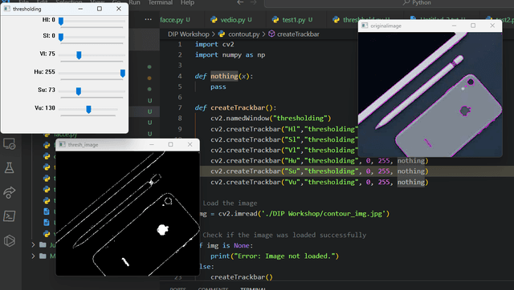The height and width of the screenshot is (290, 514).
Task: Click the createTrackbar "Vu" code line
Action: point(320,182)
